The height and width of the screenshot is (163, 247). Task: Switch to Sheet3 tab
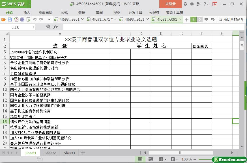69,153
